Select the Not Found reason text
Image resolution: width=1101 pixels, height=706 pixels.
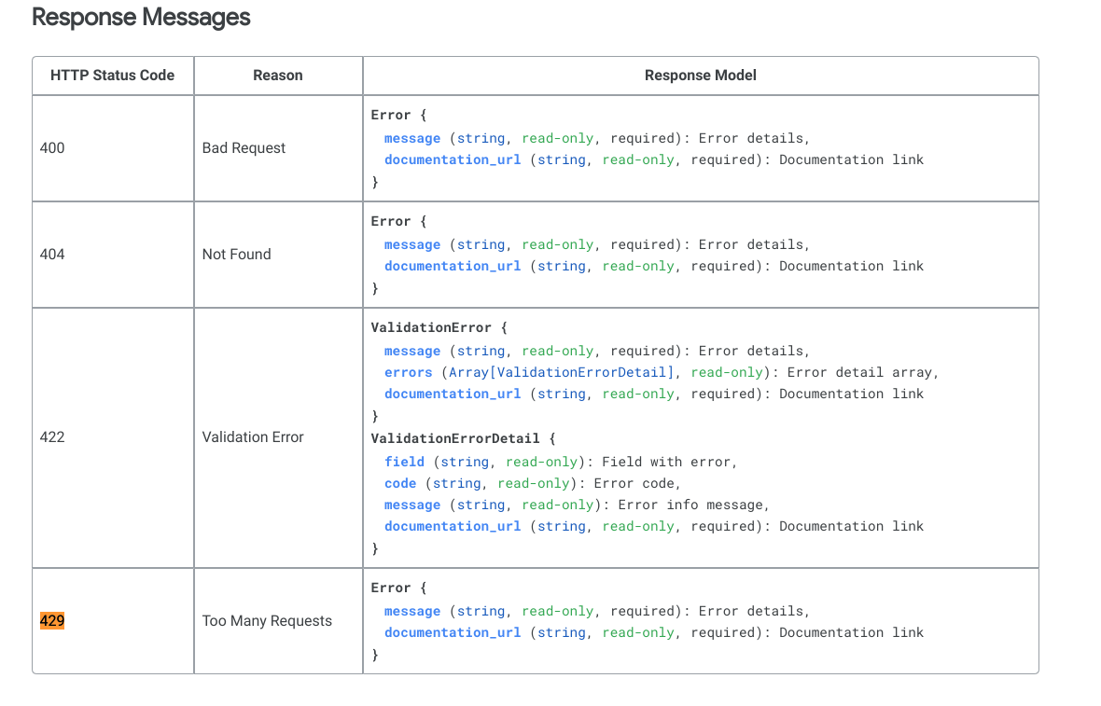tap(236, 254)
